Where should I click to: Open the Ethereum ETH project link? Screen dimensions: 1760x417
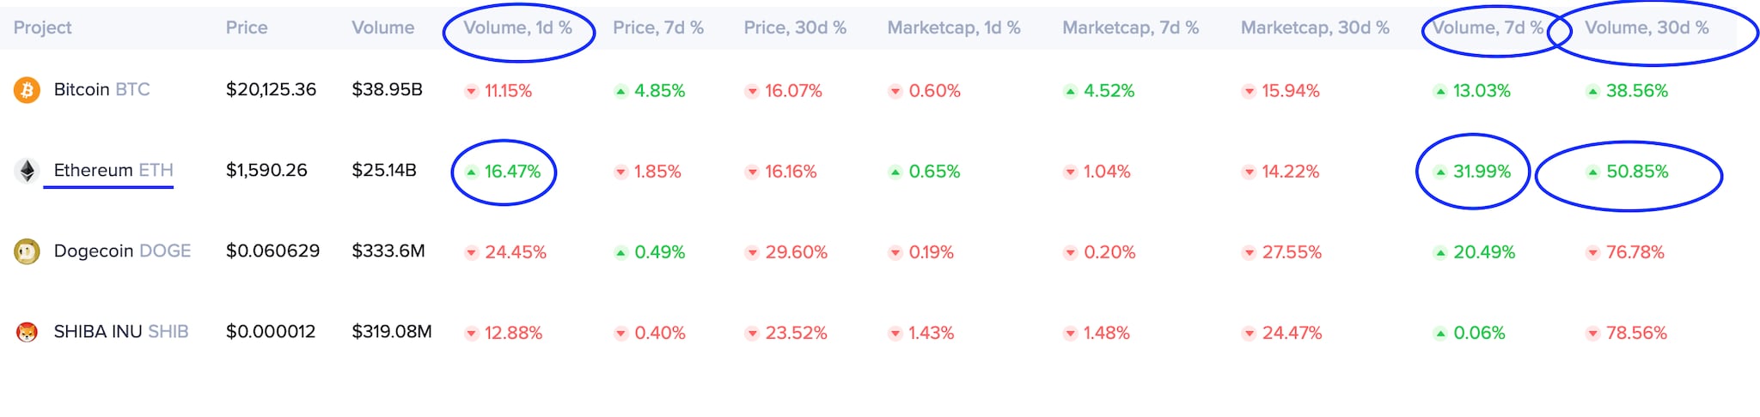[x=113, y=170]
